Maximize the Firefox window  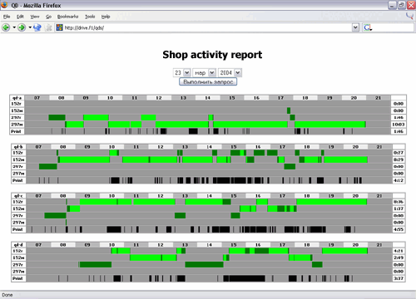pos(402,5)
